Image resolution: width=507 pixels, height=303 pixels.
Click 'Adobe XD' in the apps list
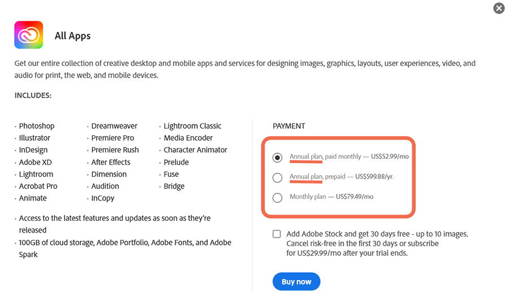[35, 162]
